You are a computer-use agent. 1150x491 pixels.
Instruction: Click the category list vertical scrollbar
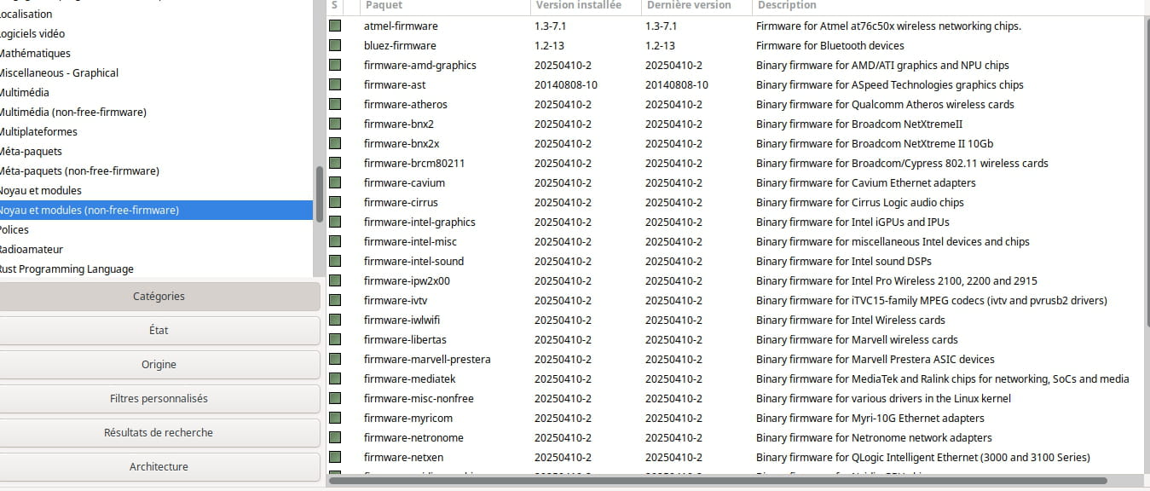[320, 194]
